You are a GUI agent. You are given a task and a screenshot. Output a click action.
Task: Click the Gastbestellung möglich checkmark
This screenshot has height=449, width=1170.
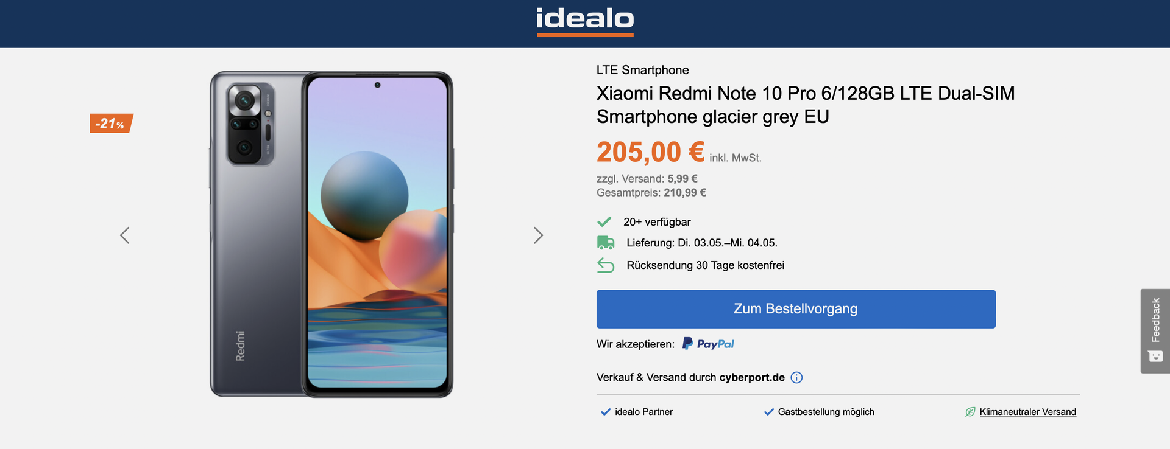(769, 412)
